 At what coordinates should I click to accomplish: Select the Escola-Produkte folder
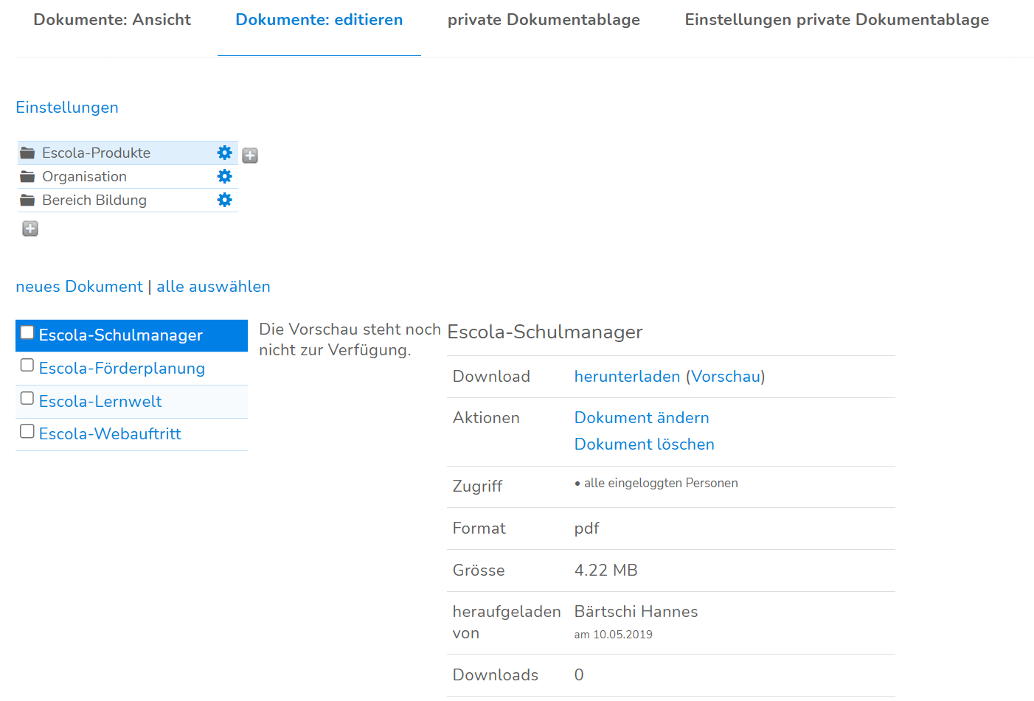click(x=96, y=153)
